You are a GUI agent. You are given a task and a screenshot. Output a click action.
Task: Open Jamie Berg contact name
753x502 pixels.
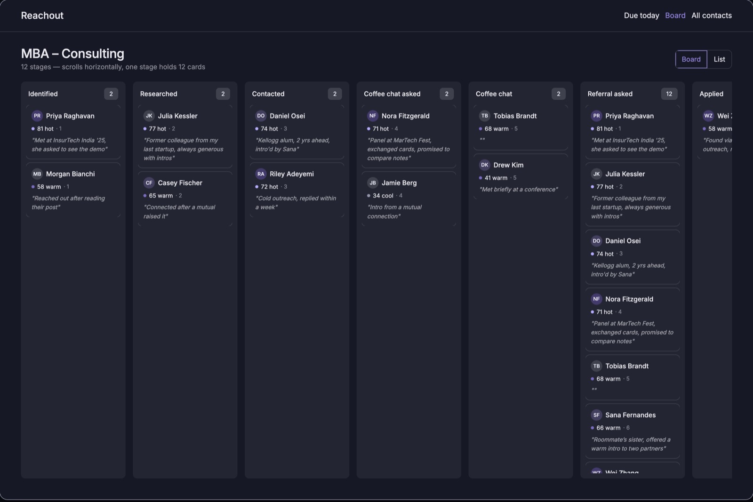coord(399,183)
